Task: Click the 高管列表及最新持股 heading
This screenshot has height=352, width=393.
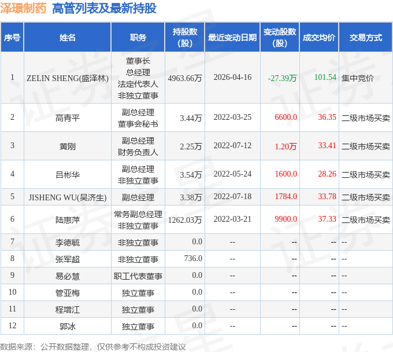Action: coord(104,8)
